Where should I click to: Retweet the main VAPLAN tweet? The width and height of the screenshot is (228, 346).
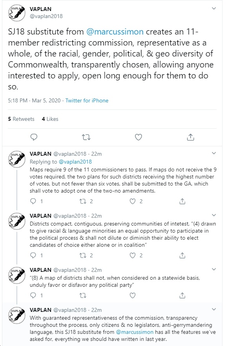[x=86, y=137]
